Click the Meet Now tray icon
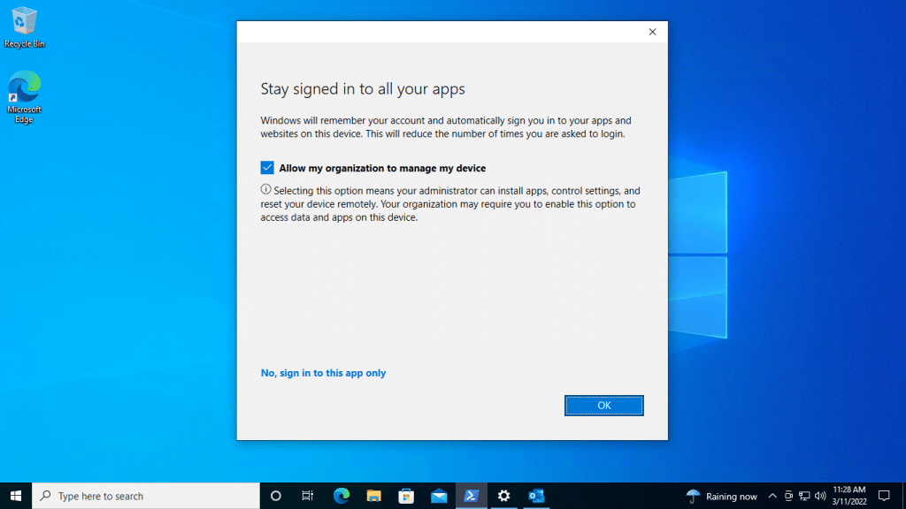The width and height of the screenshot is (906, 509). tap(788, 496)
